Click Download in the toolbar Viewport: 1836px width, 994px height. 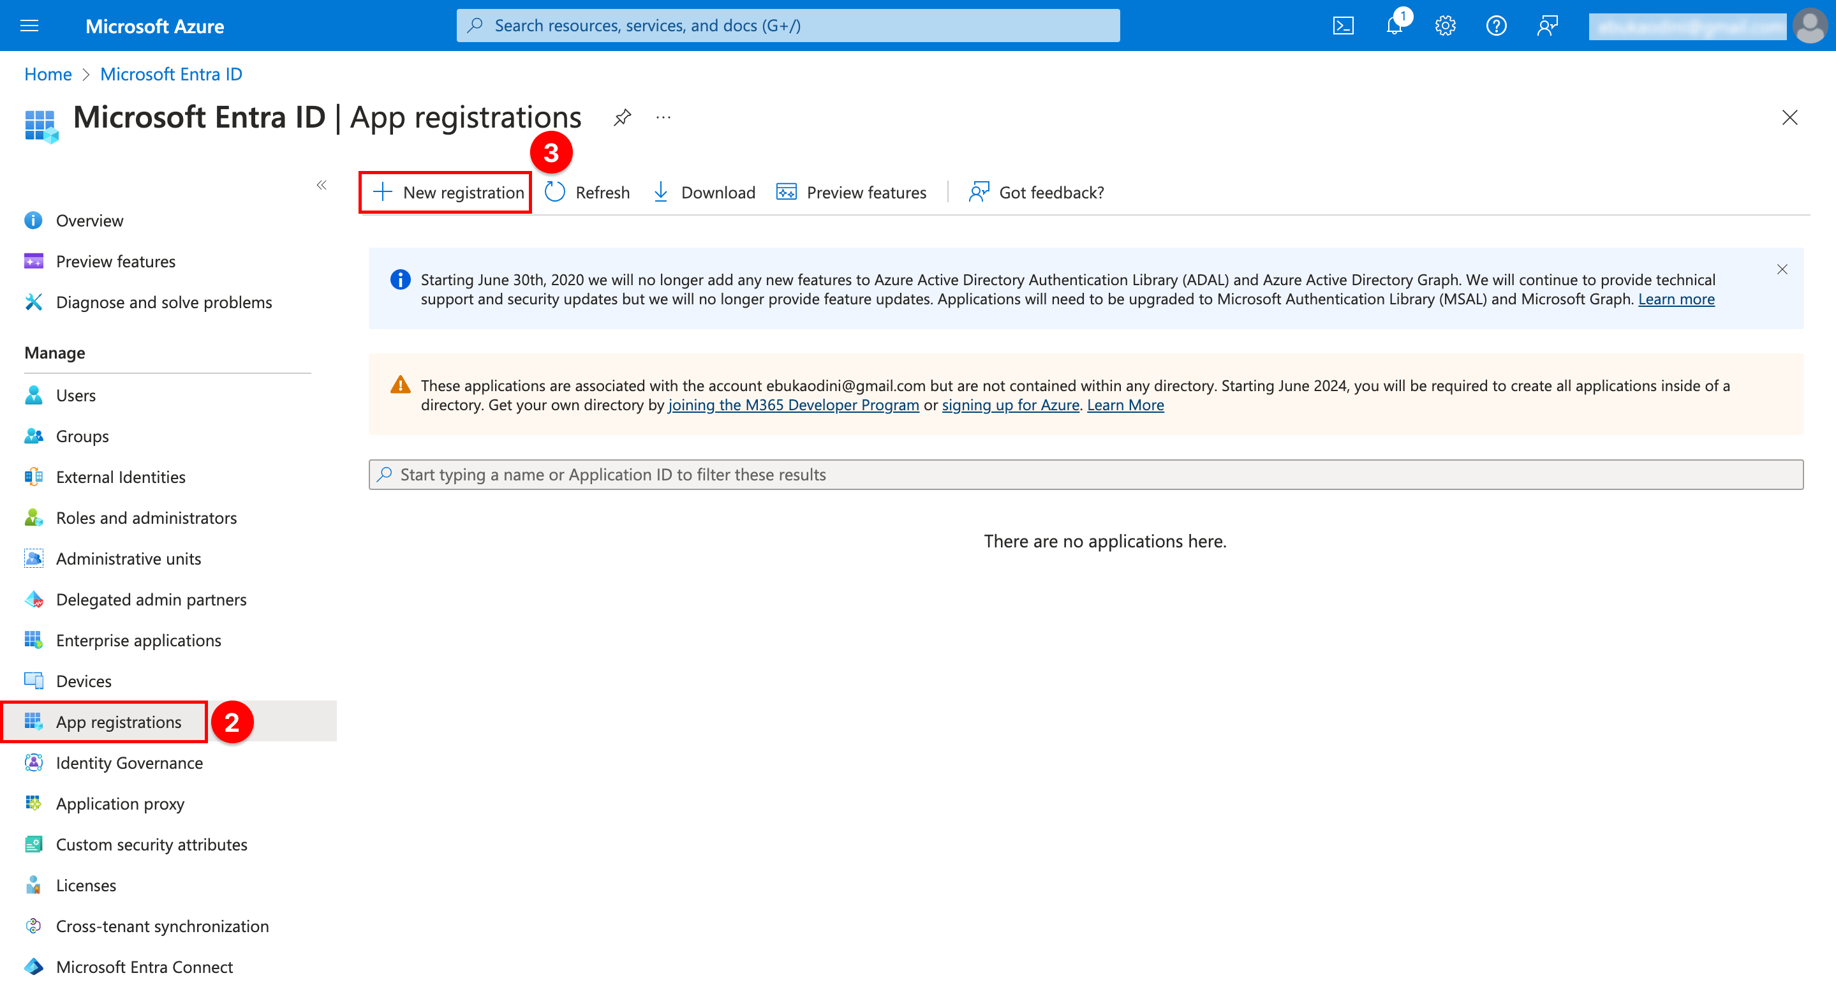(704, 191)
